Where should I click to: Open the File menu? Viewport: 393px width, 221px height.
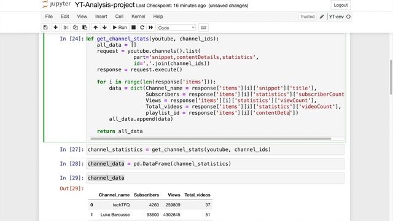(x=49, y=17)
